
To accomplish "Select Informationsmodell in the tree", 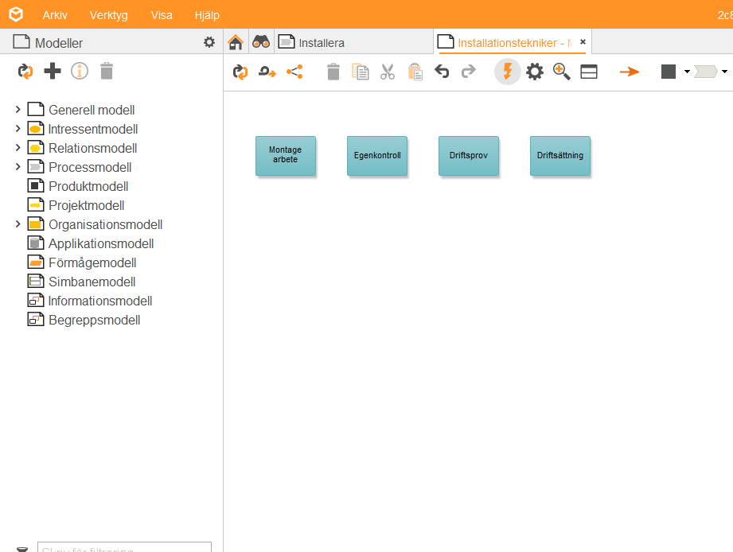I will pyautogui.click(x=99, y=301).
